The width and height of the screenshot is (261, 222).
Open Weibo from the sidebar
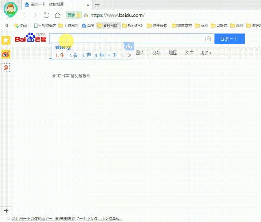[6, 54]
